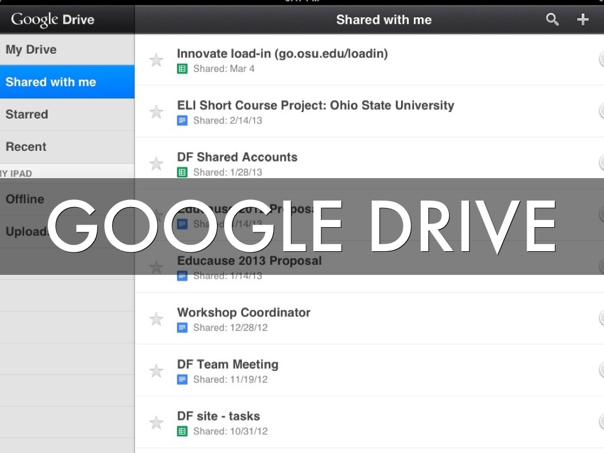The height and width of the screenshot is (453, 604).
Task: Expand details arrow for ELI Short Course Project
Action: [601, 111]
